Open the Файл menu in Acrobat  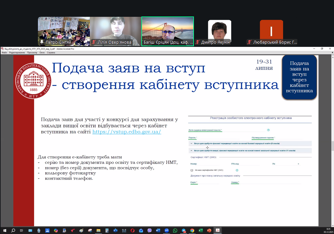4,52
